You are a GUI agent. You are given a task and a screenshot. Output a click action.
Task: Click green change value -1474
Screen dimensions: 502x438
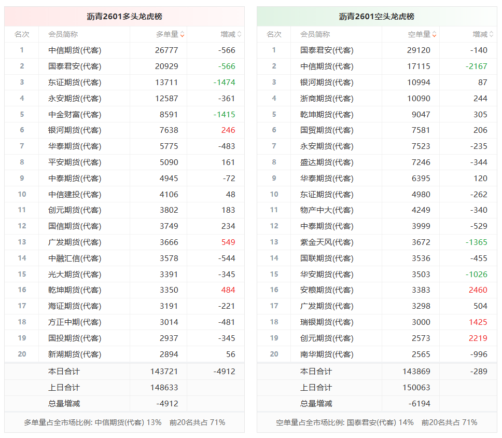224,83
